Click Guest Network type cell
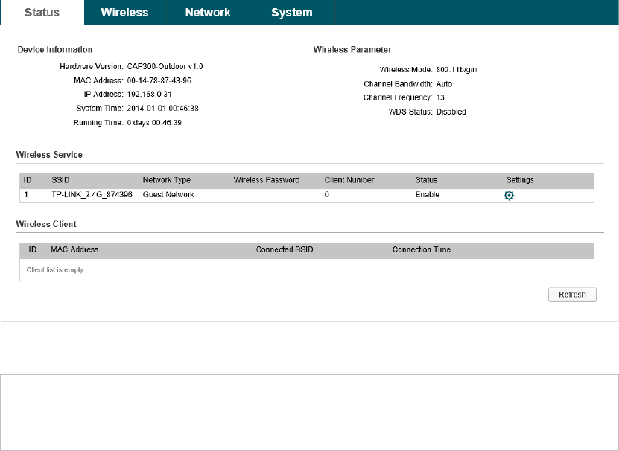This screenshot has height=451, width=619. (168, 194)
